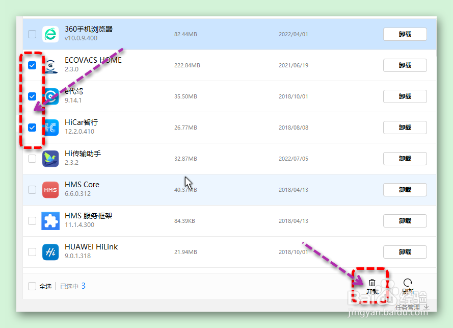Select the HUAWEI HiLink name text

pos(91,247)
